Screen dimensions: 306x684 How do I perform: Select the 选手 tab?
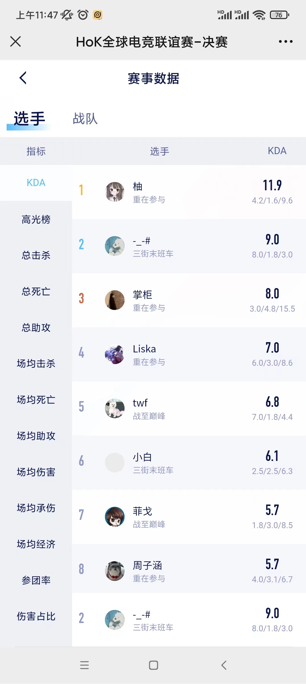(x=29, y=119)
